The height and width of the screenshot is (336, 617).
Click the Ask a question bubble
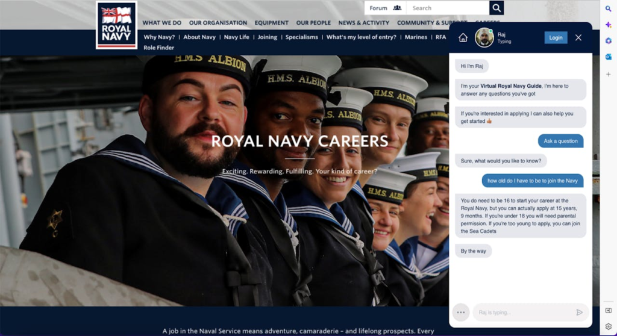click(x=561, y=142)
